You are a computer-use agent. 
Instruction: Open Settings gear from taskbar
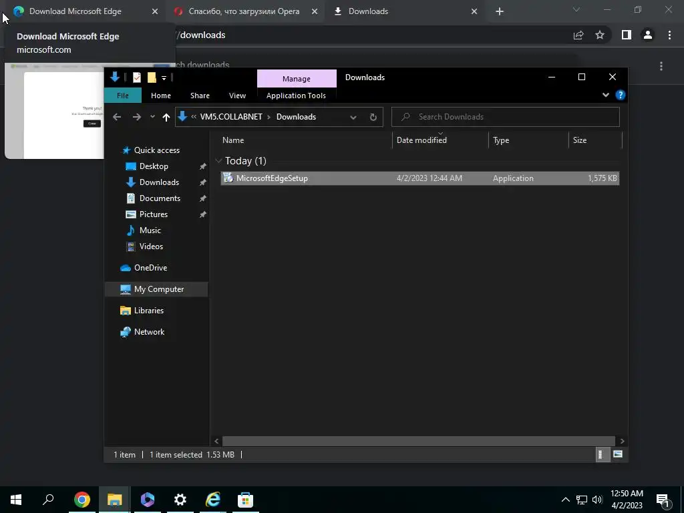180,500
